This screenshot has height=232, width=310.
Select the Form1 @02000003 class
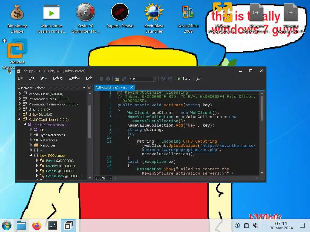pos(60,161)
